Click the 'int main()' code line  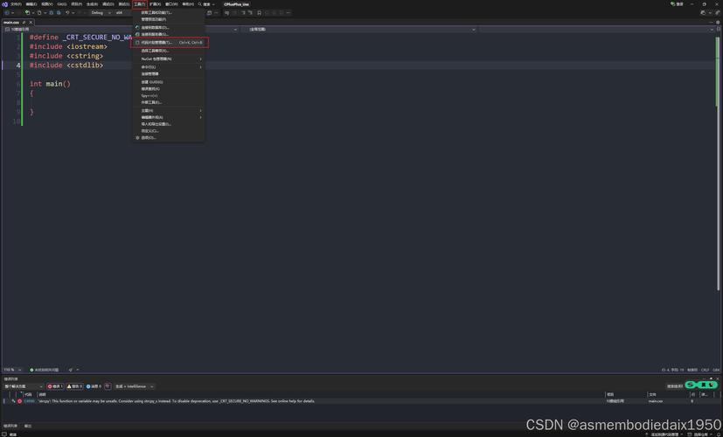pos(50,84)
